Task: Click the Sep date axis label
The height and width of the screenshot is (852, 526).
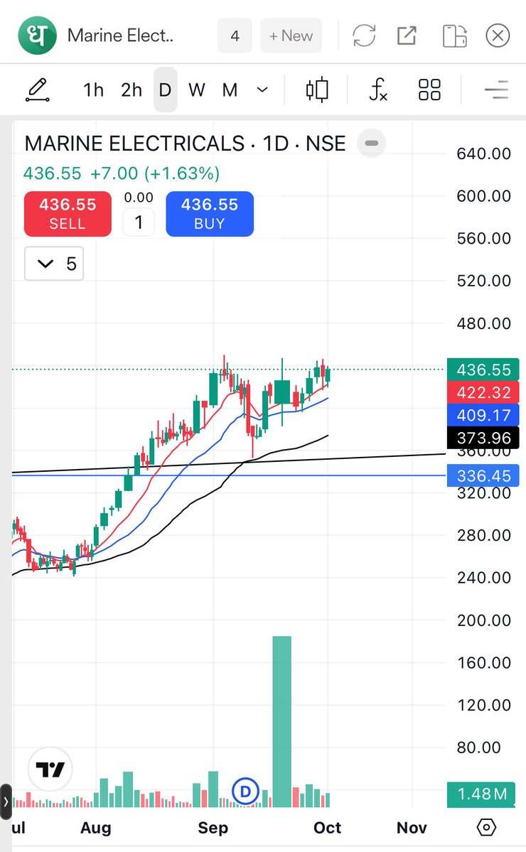Action: point(213,828)
